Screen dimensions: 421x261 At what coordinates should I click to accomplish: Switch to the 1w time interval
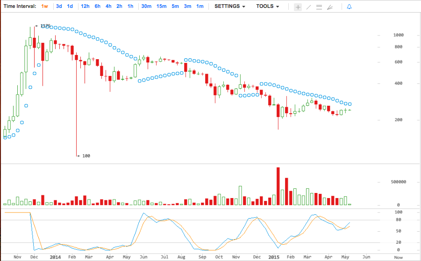pos(44,6)
